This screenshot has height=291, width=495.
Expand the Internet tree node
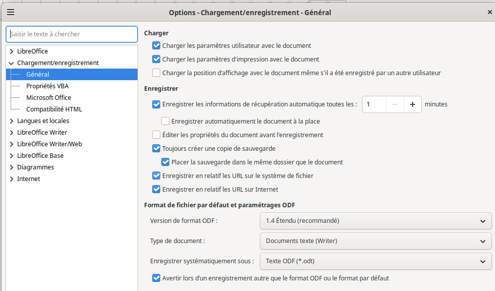pos(12,179)
